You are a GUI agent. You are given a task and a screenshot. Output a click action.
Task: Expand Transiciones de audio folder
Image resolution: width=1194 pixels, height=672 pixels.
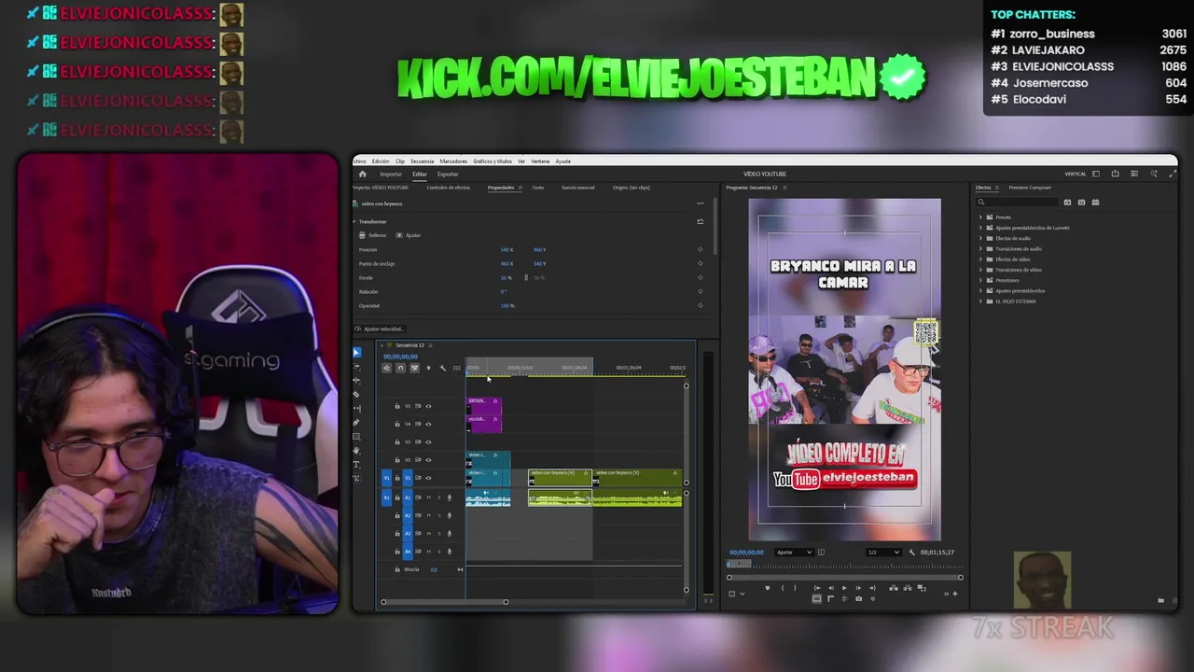980,249
